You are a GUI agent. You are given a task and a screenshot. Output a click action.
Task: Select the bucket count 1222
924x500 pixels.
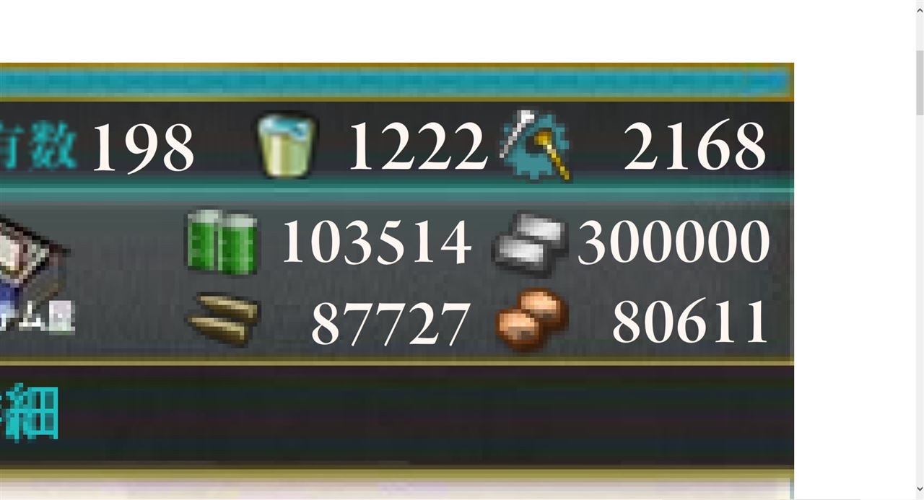coord(417,147)
